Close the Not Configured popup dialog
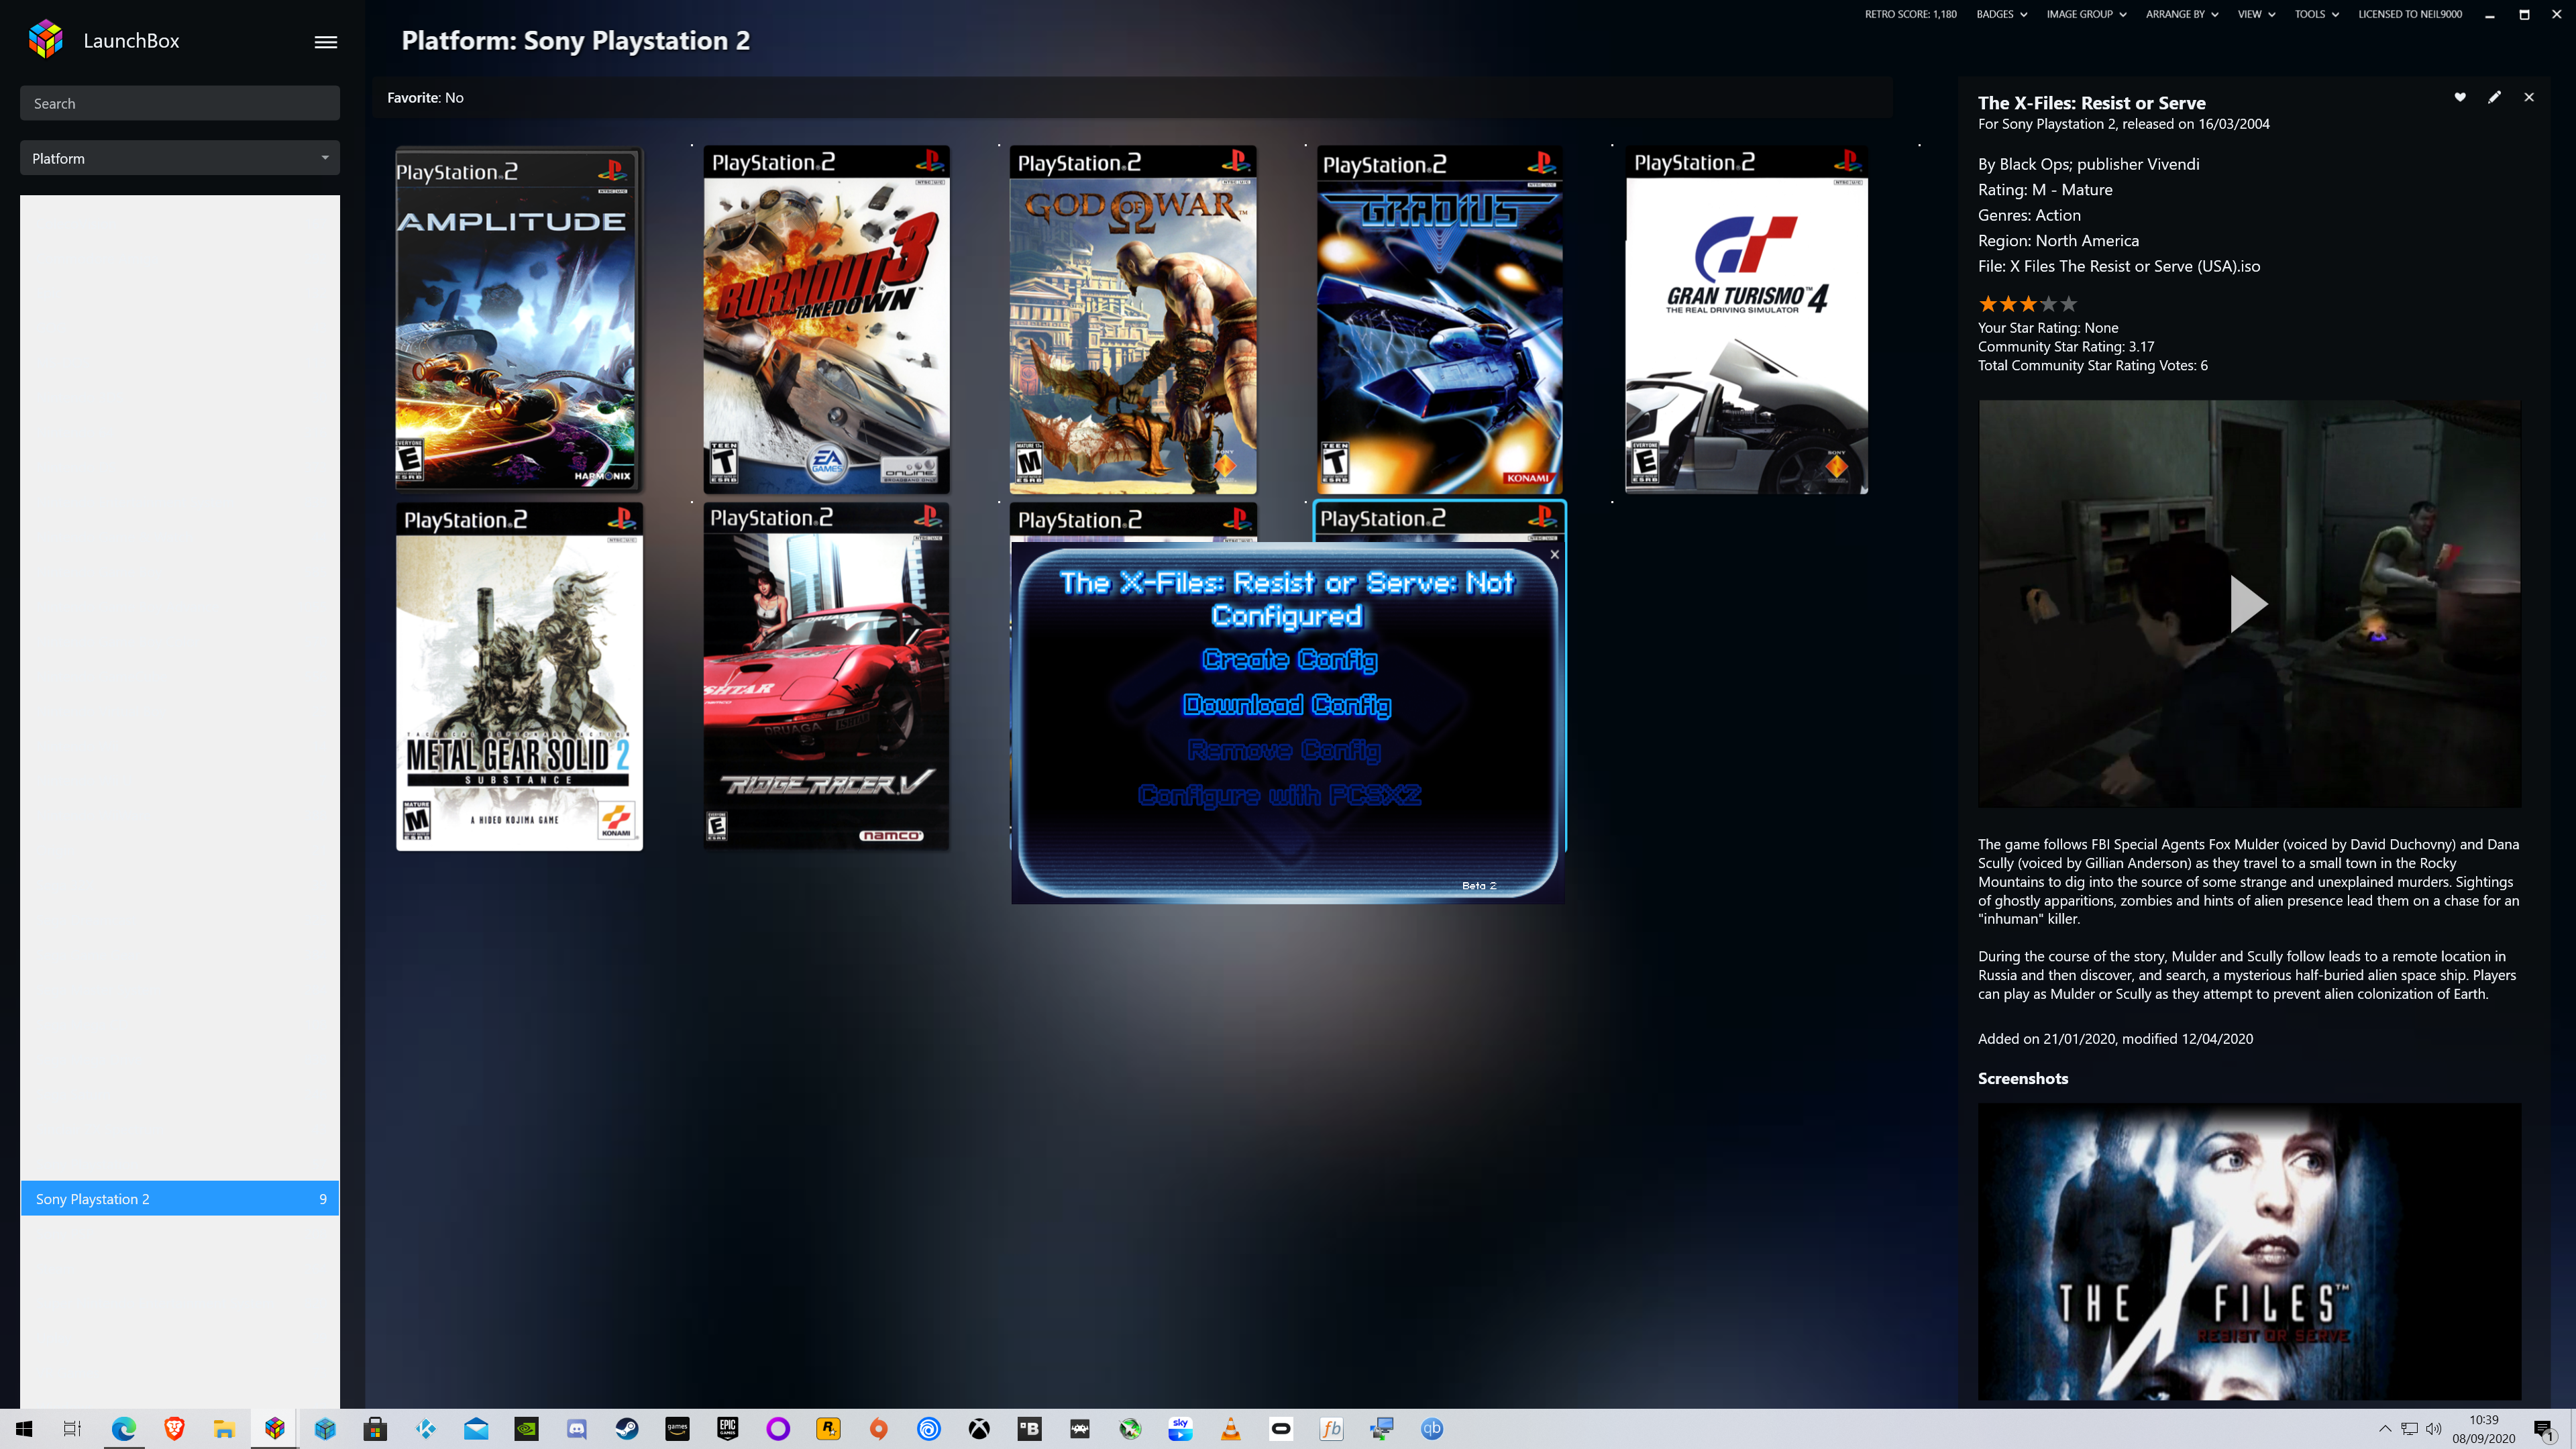The image size is (2576, 1449). pyautogui.click(x=1554, y=554)
